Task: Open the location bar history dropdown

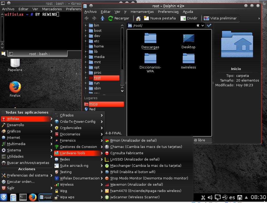Action: pos(203,25)
